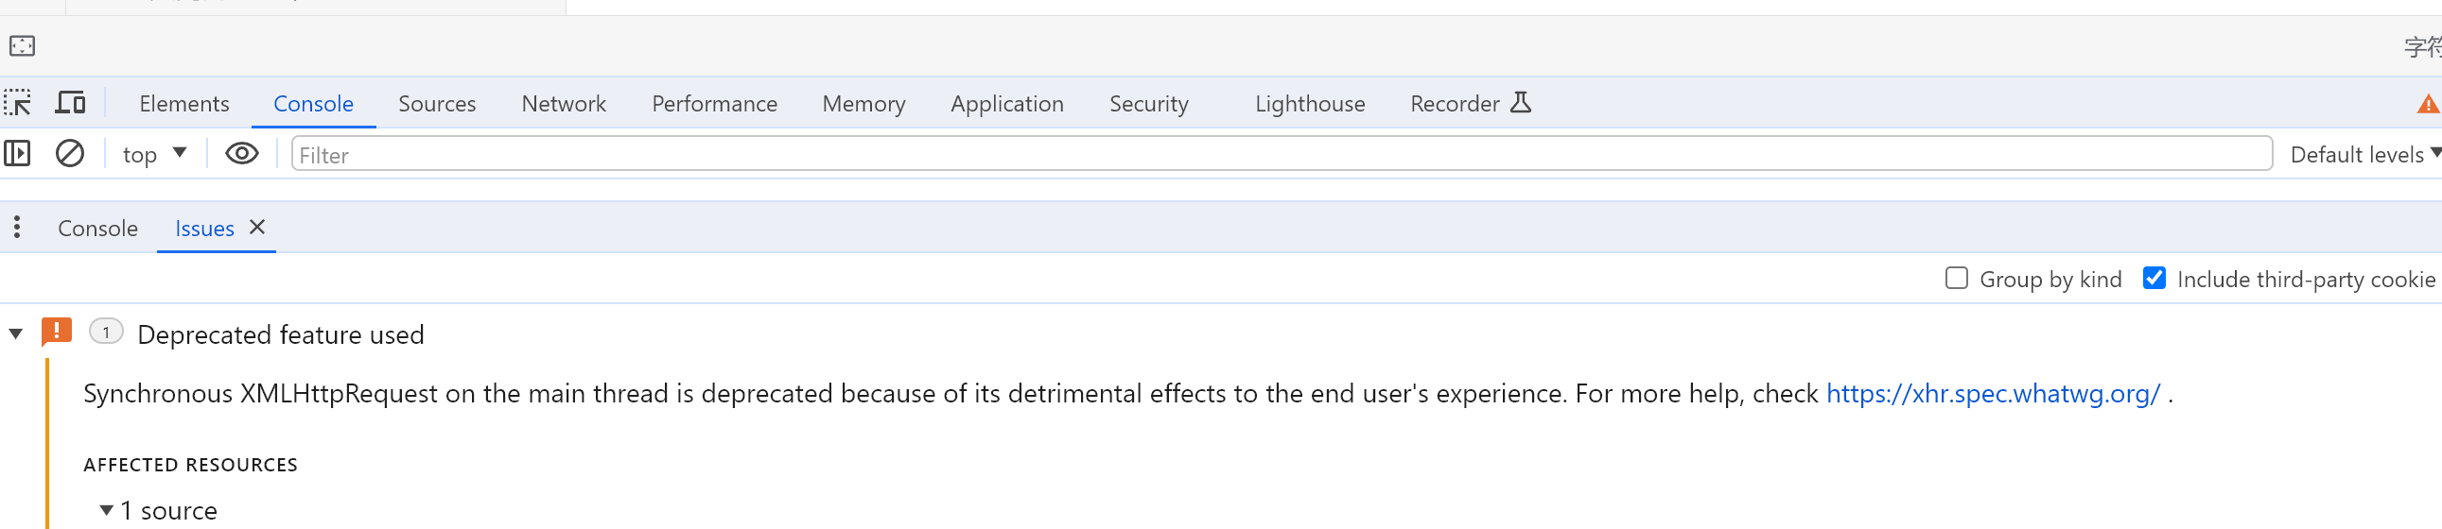Viewport: 2442px width, 529px height.
Task: Uncheck Include third-party cookie issues
Action: point(2154,280)
